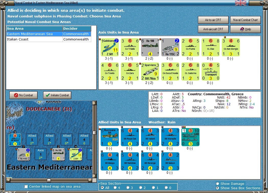Viewport: 268px width, 193px height.
Task: Click the map's horizontal scrollbar right arrow
Action: (90, 180)
